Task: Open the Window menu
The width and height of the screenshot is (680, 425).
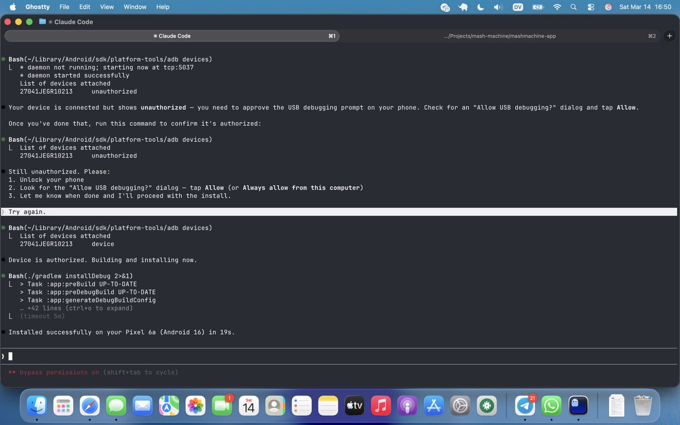Action: 135,7
